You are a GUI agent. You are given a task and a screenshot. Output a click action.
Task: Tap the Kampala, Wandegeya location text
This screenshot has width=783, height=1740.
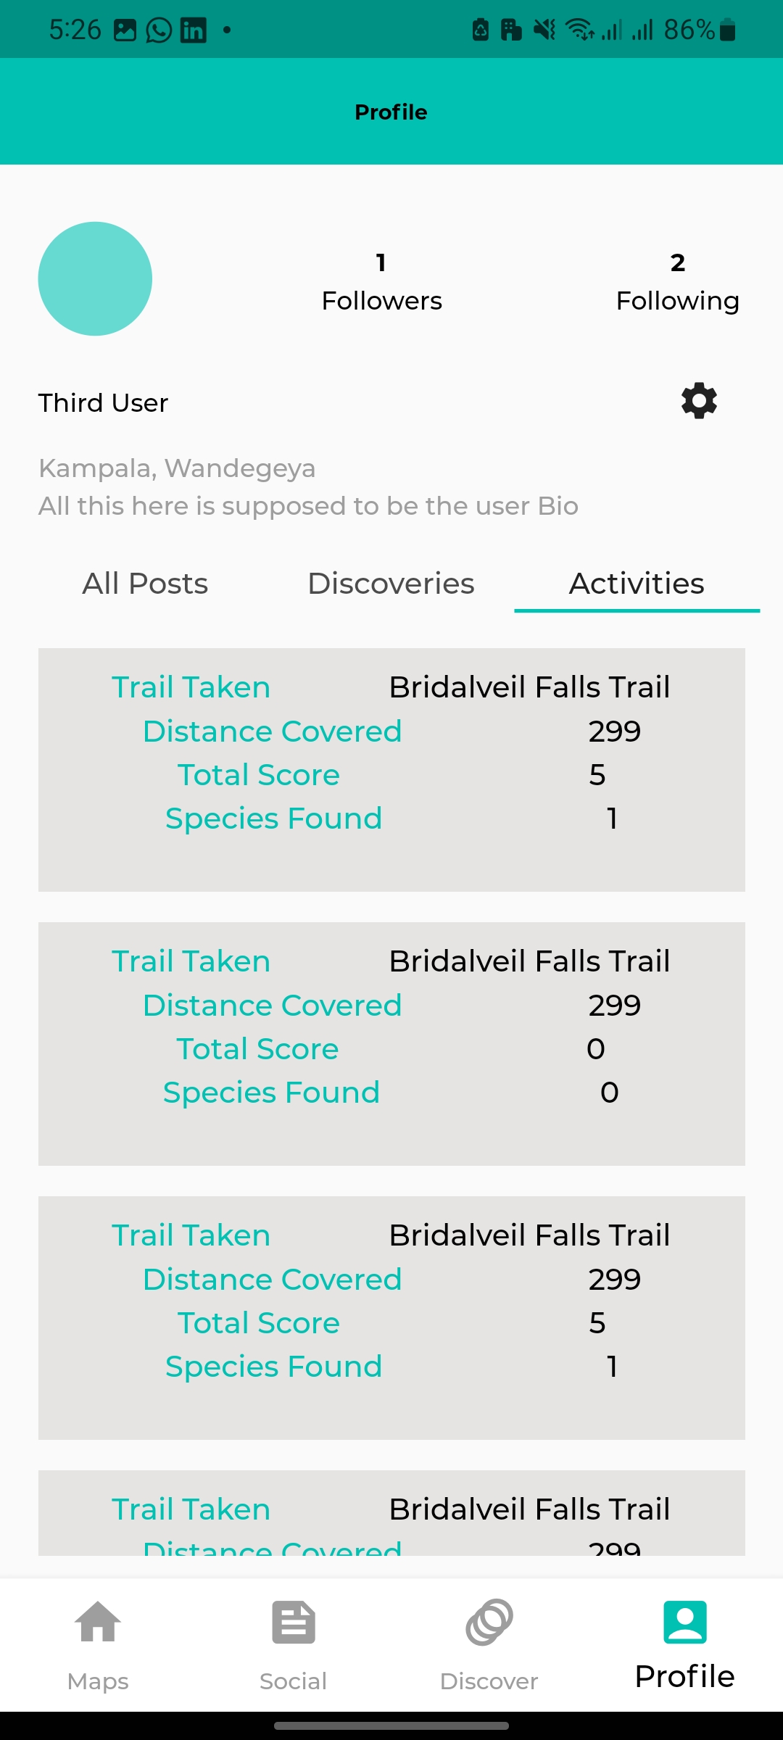pyautogui.click(x=177, y=468)
